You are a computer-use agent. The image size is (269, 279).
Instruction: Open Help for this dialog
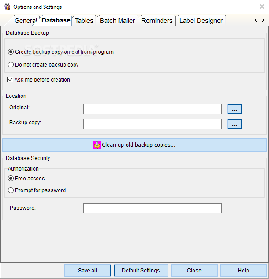click(243, 271)
